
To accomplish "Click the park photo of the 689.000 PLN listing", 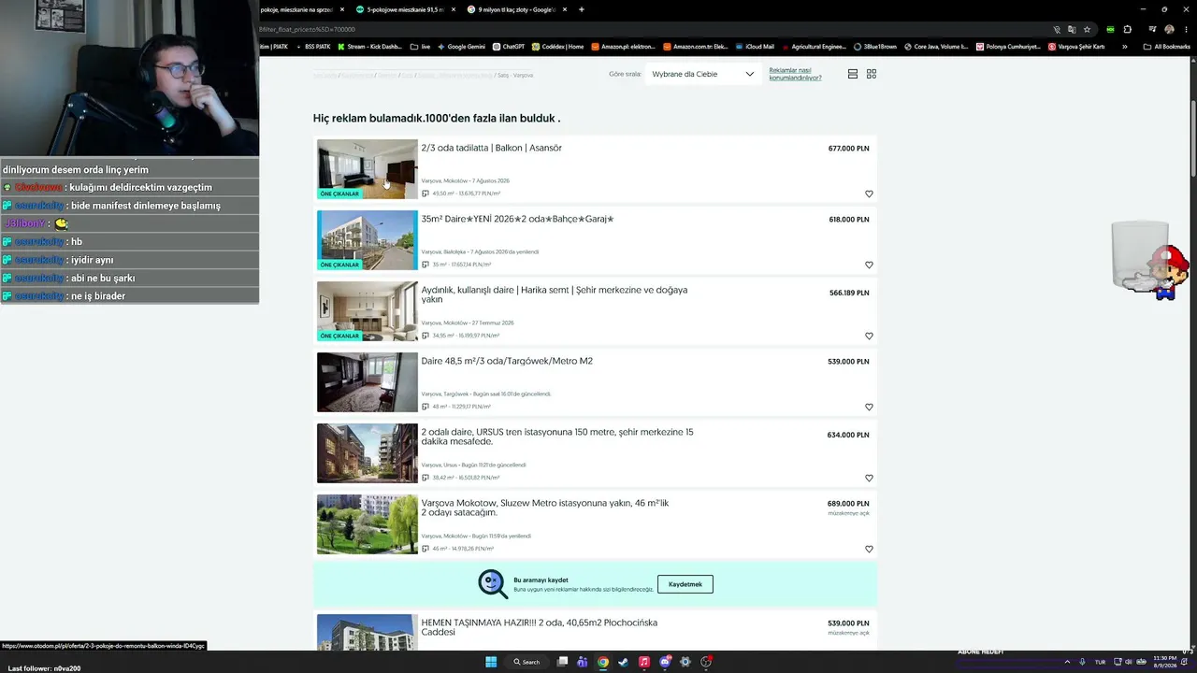I will pos(368,524).
